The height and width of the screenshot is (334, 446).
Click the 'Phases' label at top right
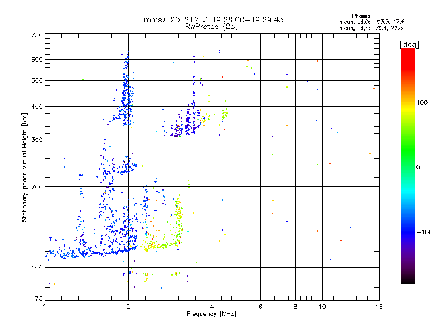(x=361, y=16)
